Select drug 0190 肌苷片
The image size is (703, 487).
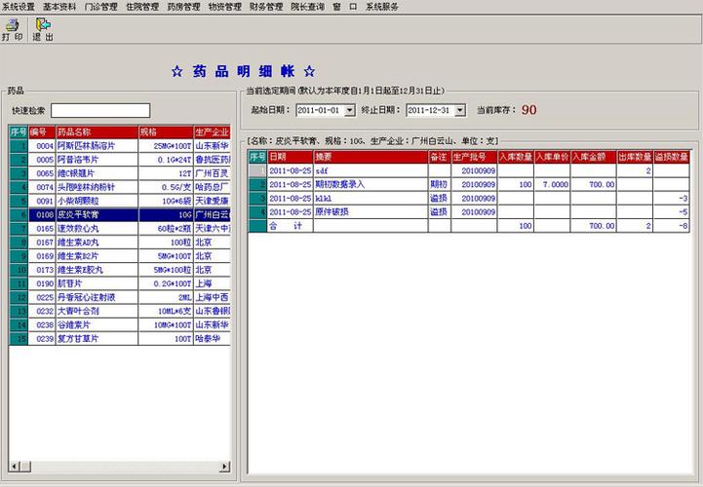(x=119, y=283)
